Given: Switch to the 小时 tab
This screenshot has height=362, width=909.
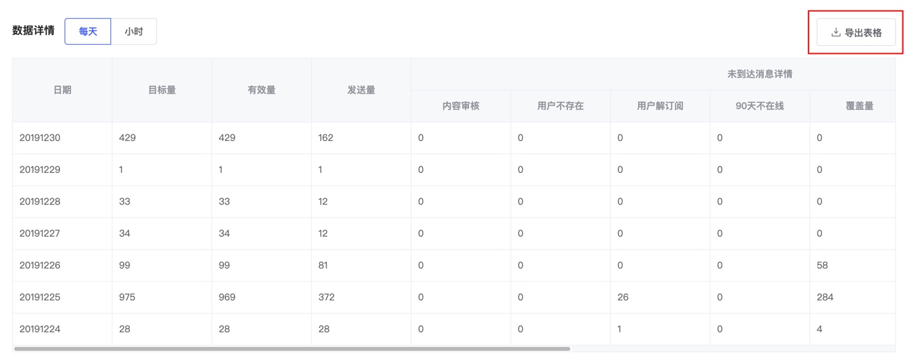Looking at the screenshot, I should pyautogui.click(x=134, y=31).
